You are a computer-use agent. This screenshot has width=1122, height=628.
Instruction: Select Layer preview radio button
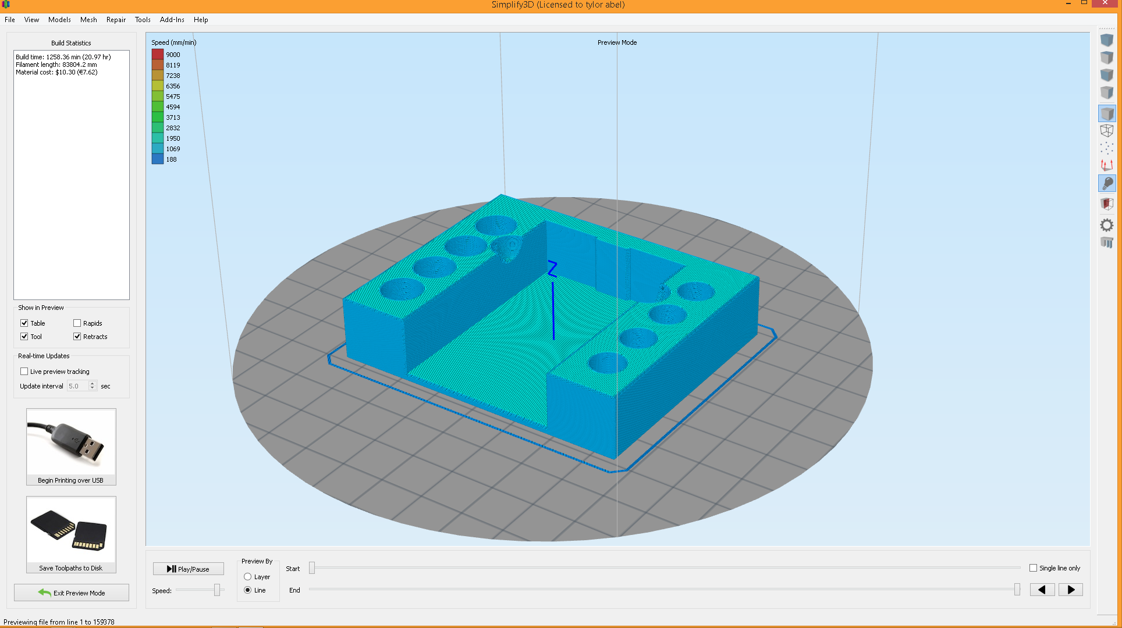pos(248,577)
